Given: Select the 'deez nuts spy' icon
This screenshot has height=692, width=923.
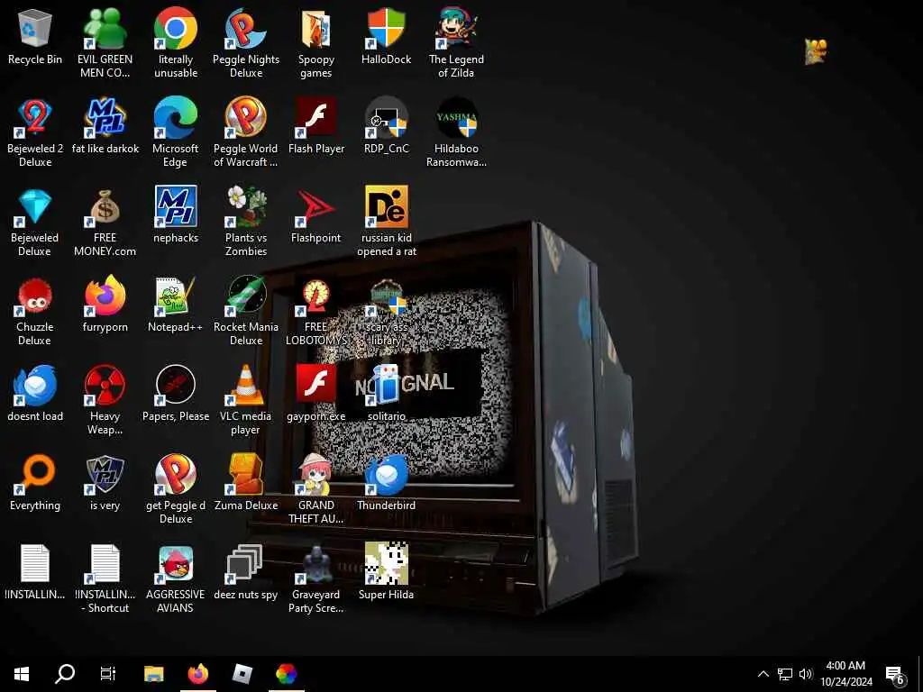Looking at the screenshot, I should click(x=245, y=564).
